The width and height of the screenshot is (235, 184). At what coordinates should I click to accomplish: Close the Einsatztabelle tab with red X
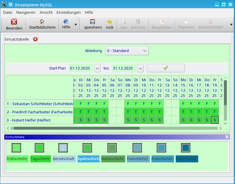[x=35, y=39]
